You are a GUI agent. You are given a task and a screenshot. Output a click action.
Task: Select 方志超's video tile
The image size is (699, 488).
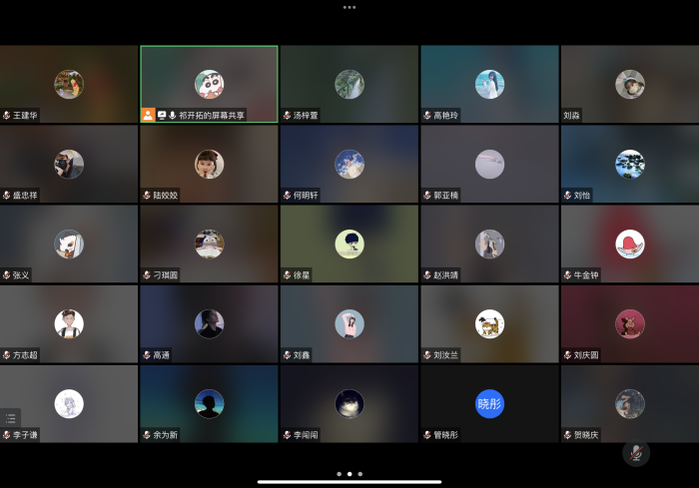[69, 323]
